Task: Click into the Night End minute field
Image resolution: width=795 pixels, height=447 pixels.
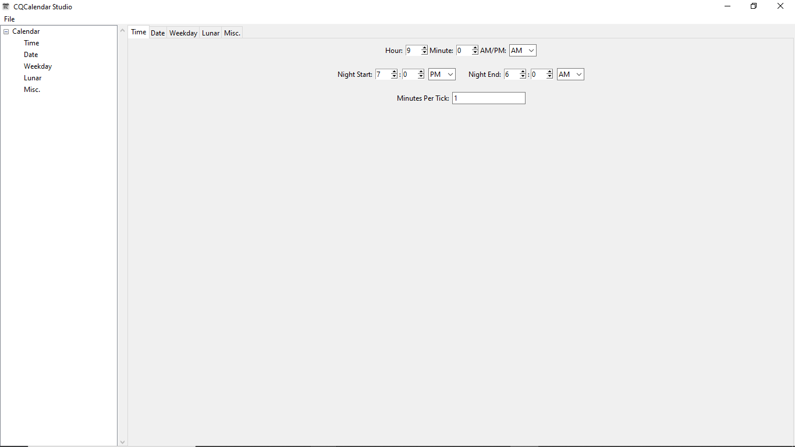Action: click(x=538, y=74)
